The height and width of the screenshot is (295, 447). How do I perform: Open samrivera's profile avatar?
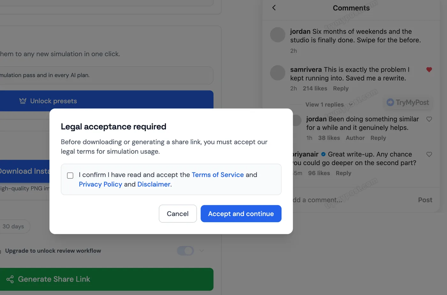click(277, 73)
